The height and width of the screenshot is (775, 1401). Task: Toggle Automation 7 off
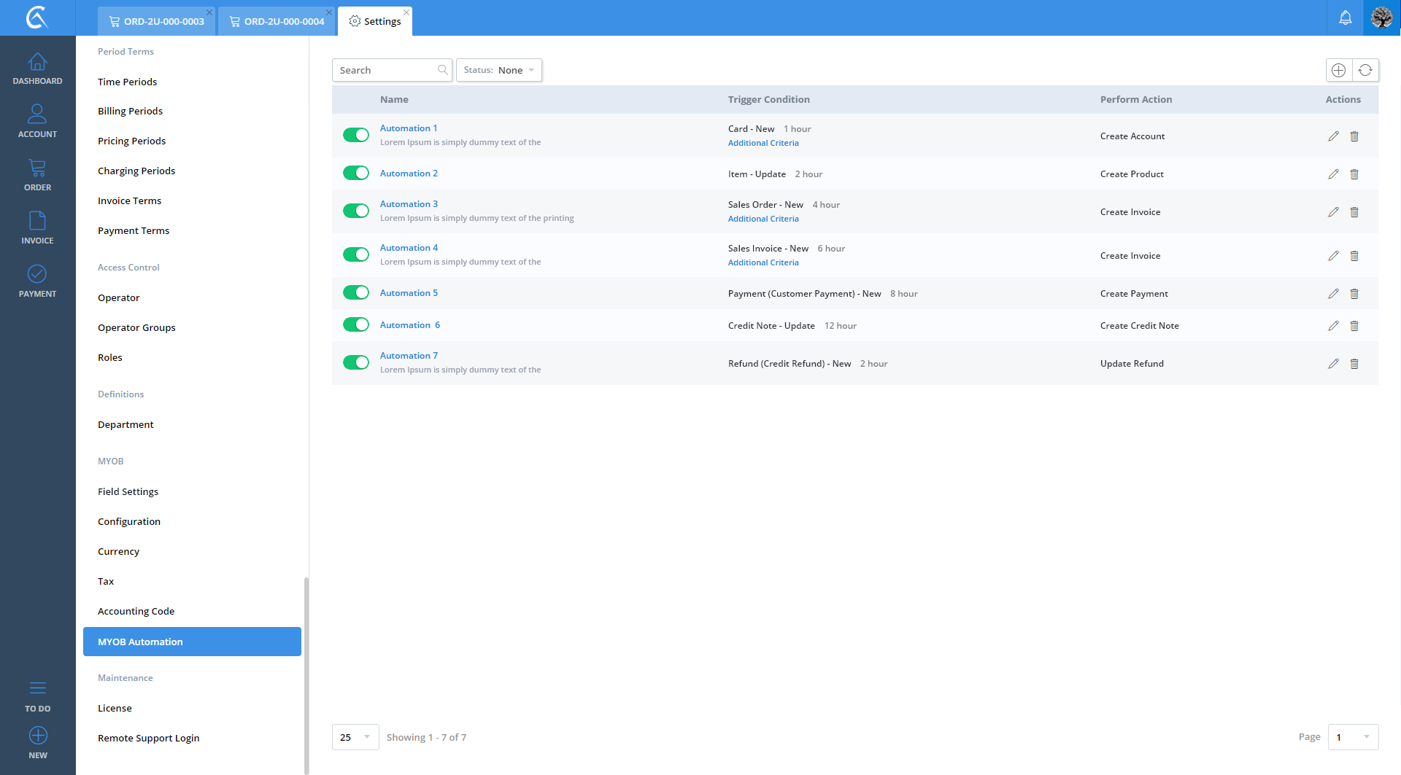click(x=356, y=362)
